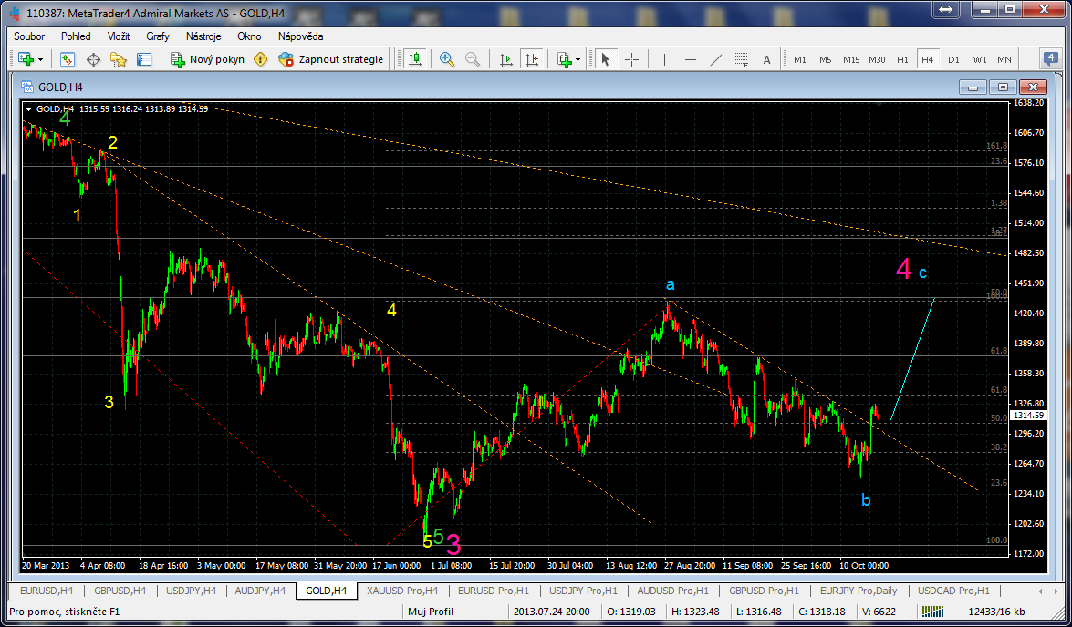
Task: Toggle the H4 timeframe button
Action: [928, 59]
